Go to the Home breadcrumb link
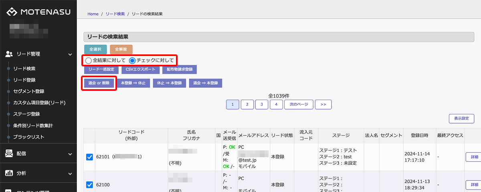481x192 pixels. (x=93, y=14)
